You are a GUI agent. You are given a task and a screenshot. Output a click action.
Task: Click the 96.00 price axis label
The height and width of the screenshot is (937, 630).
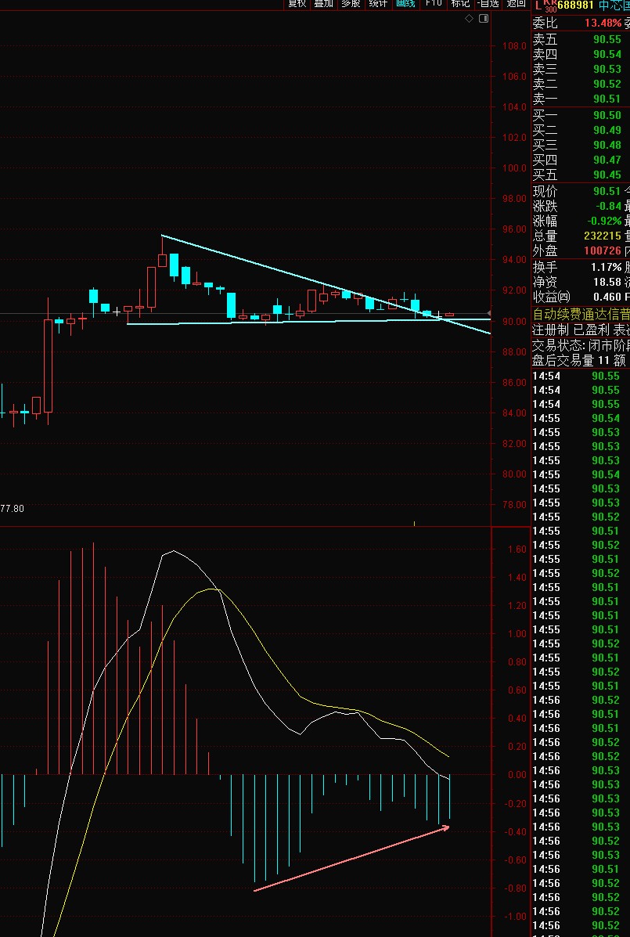point(514,229)
